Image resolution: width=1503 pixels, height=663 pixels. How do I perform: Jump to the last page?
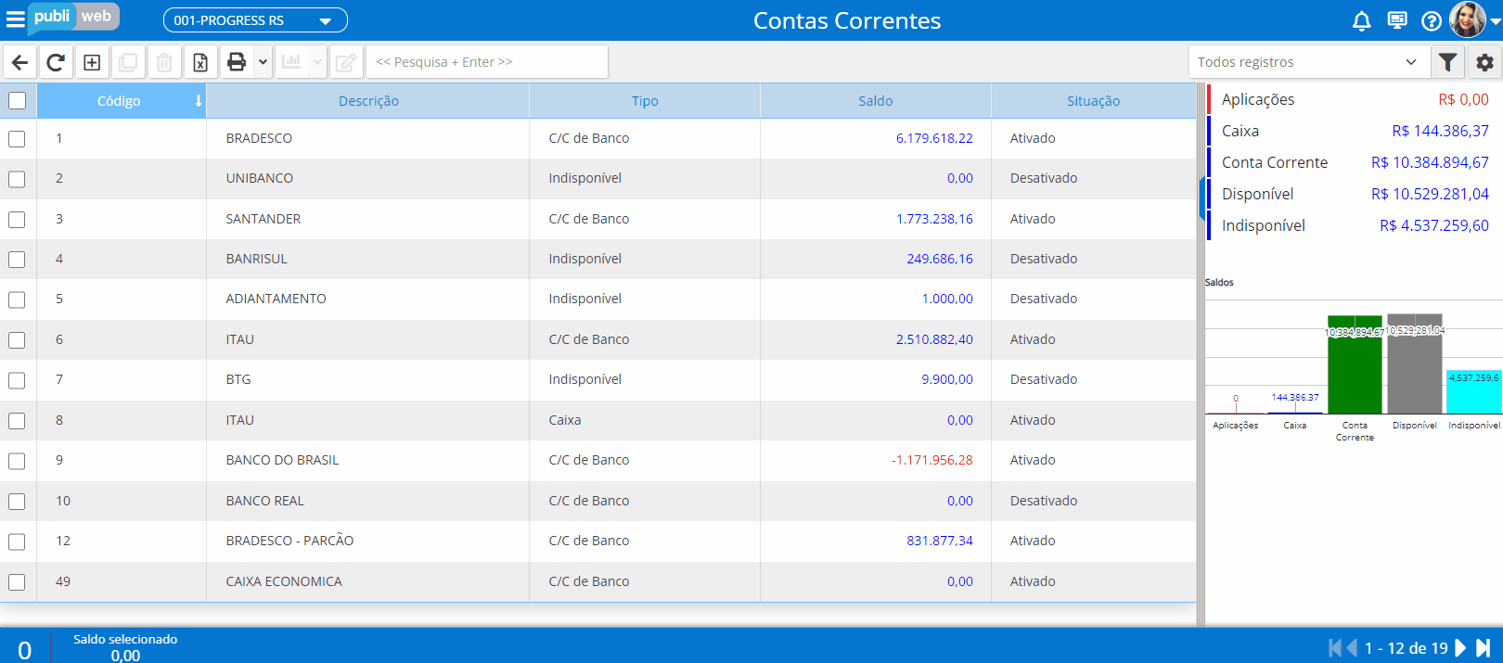tap(1483, 648)
